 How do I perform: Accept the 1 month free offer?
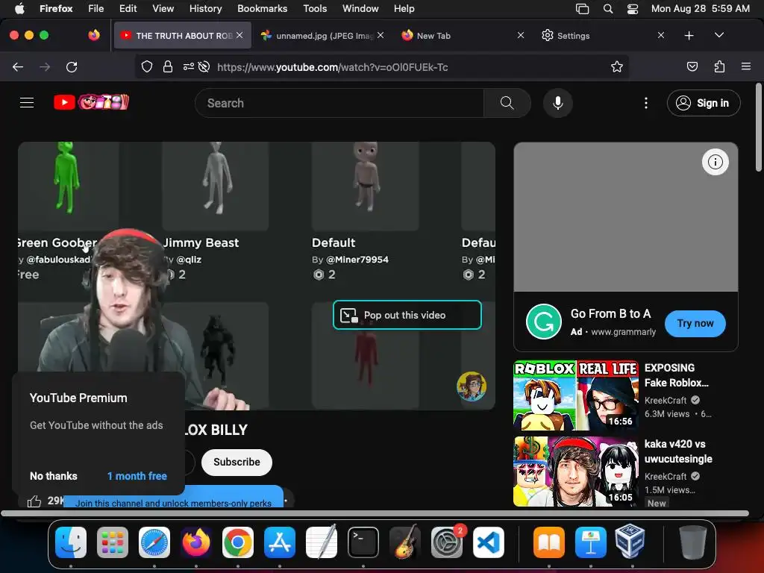tap(137, 476)
